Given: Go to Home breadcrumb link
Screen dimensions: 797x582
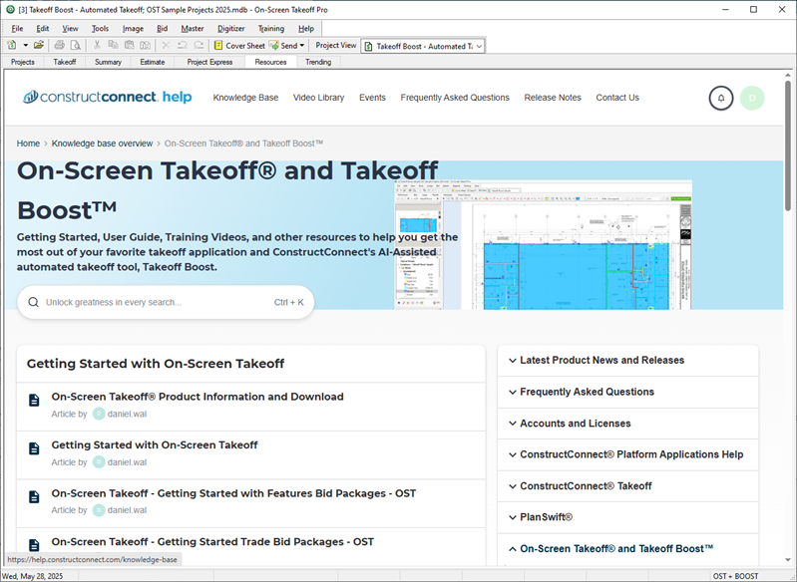Looking at the screenshot, I should 28,144.
